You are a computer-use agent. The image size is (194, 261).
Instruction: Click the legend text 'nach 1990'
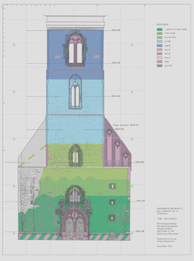168,66
